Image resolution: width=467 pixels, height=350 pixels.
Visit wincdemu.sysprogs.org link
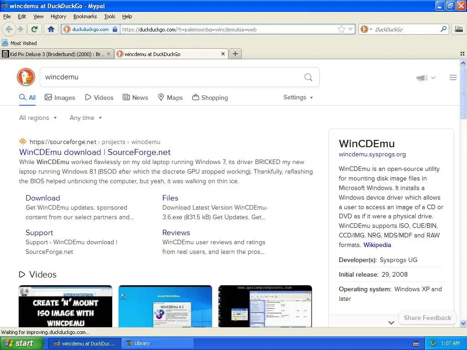pyautogui.click(x=372, y=154)
